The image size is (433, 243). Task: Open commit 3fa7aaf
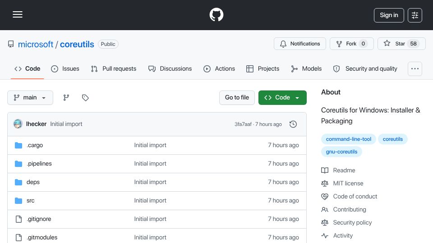243,124
